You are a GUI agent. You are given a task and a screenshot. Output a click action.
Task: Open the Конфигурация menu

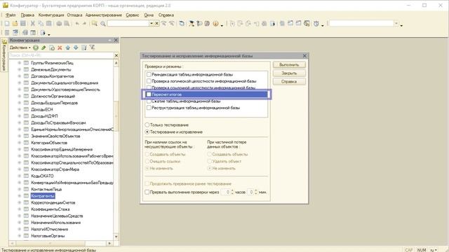point(51,15)
